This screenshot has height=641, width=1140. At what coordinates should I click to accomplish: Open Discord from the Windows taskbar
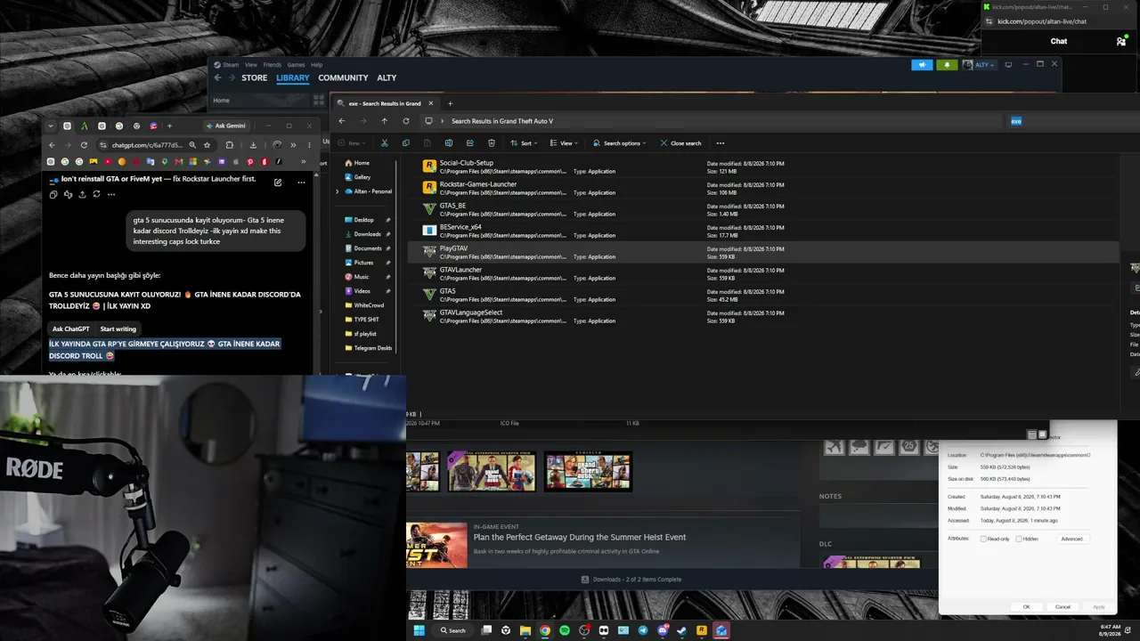click(x=663, y=630)
